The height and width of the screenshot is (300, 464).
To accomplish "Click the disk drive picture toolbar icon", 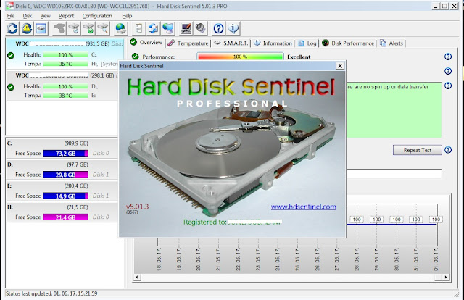I will coord(41,29).
